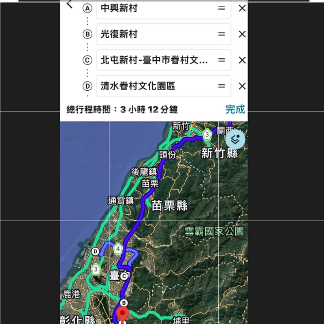Image resolution: width=324 pixels, height=324 pixels.
Task: Tap the 完成 done button
Action: point(235,109)
